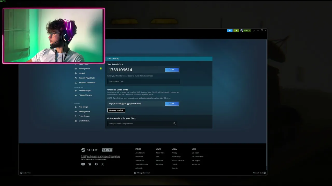Open Create Group
The image size is (332, 186).
click(x=84, y=121)
